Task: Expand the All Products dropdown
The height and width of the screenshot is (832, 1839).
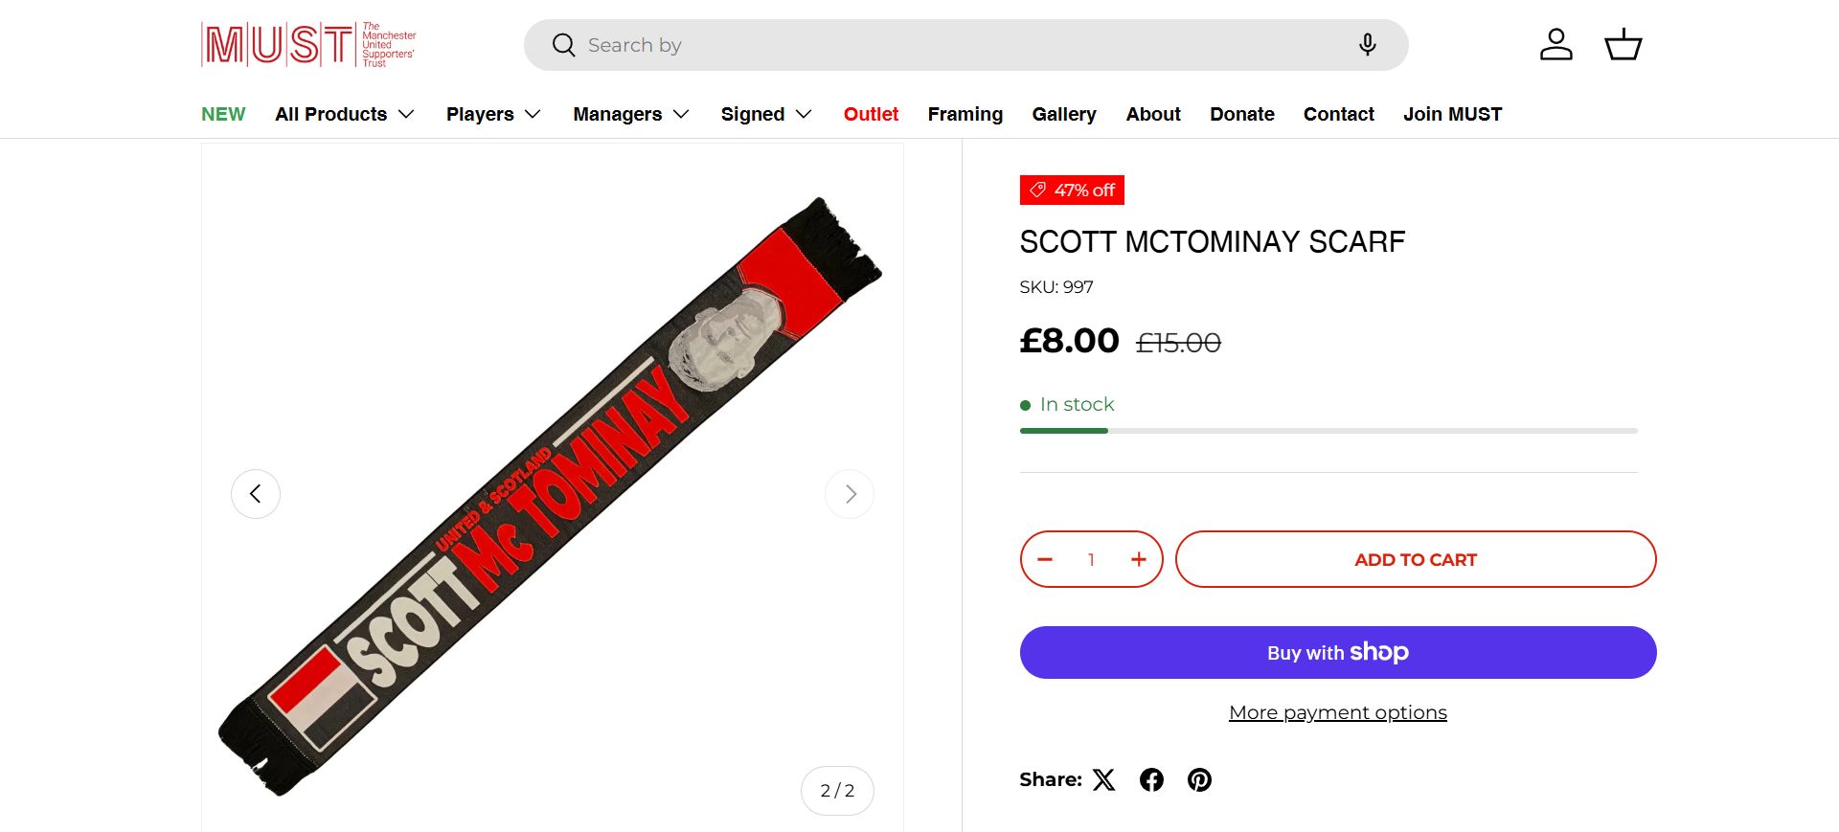Action: (x=345, y=114)
